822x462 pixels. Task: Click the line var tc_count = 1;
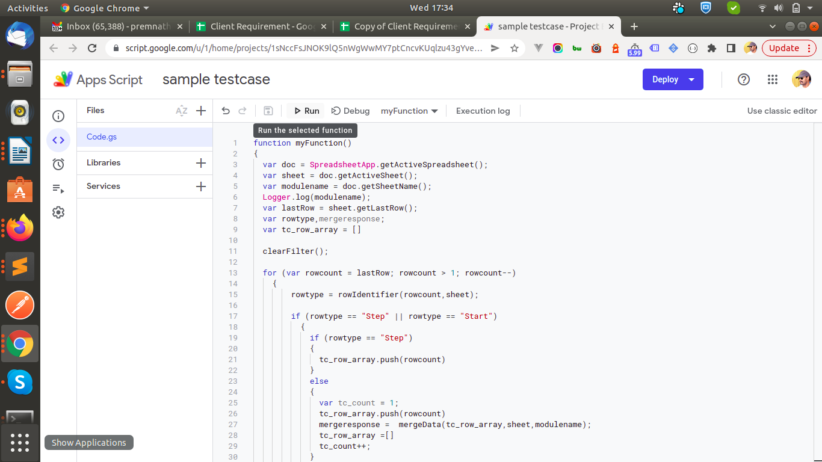(359, 403)
